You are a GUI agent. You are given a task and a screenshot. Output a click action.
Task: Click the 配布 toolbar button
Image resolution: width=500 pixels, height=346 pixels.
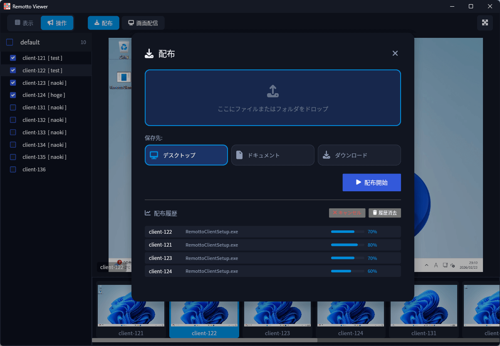103,23
